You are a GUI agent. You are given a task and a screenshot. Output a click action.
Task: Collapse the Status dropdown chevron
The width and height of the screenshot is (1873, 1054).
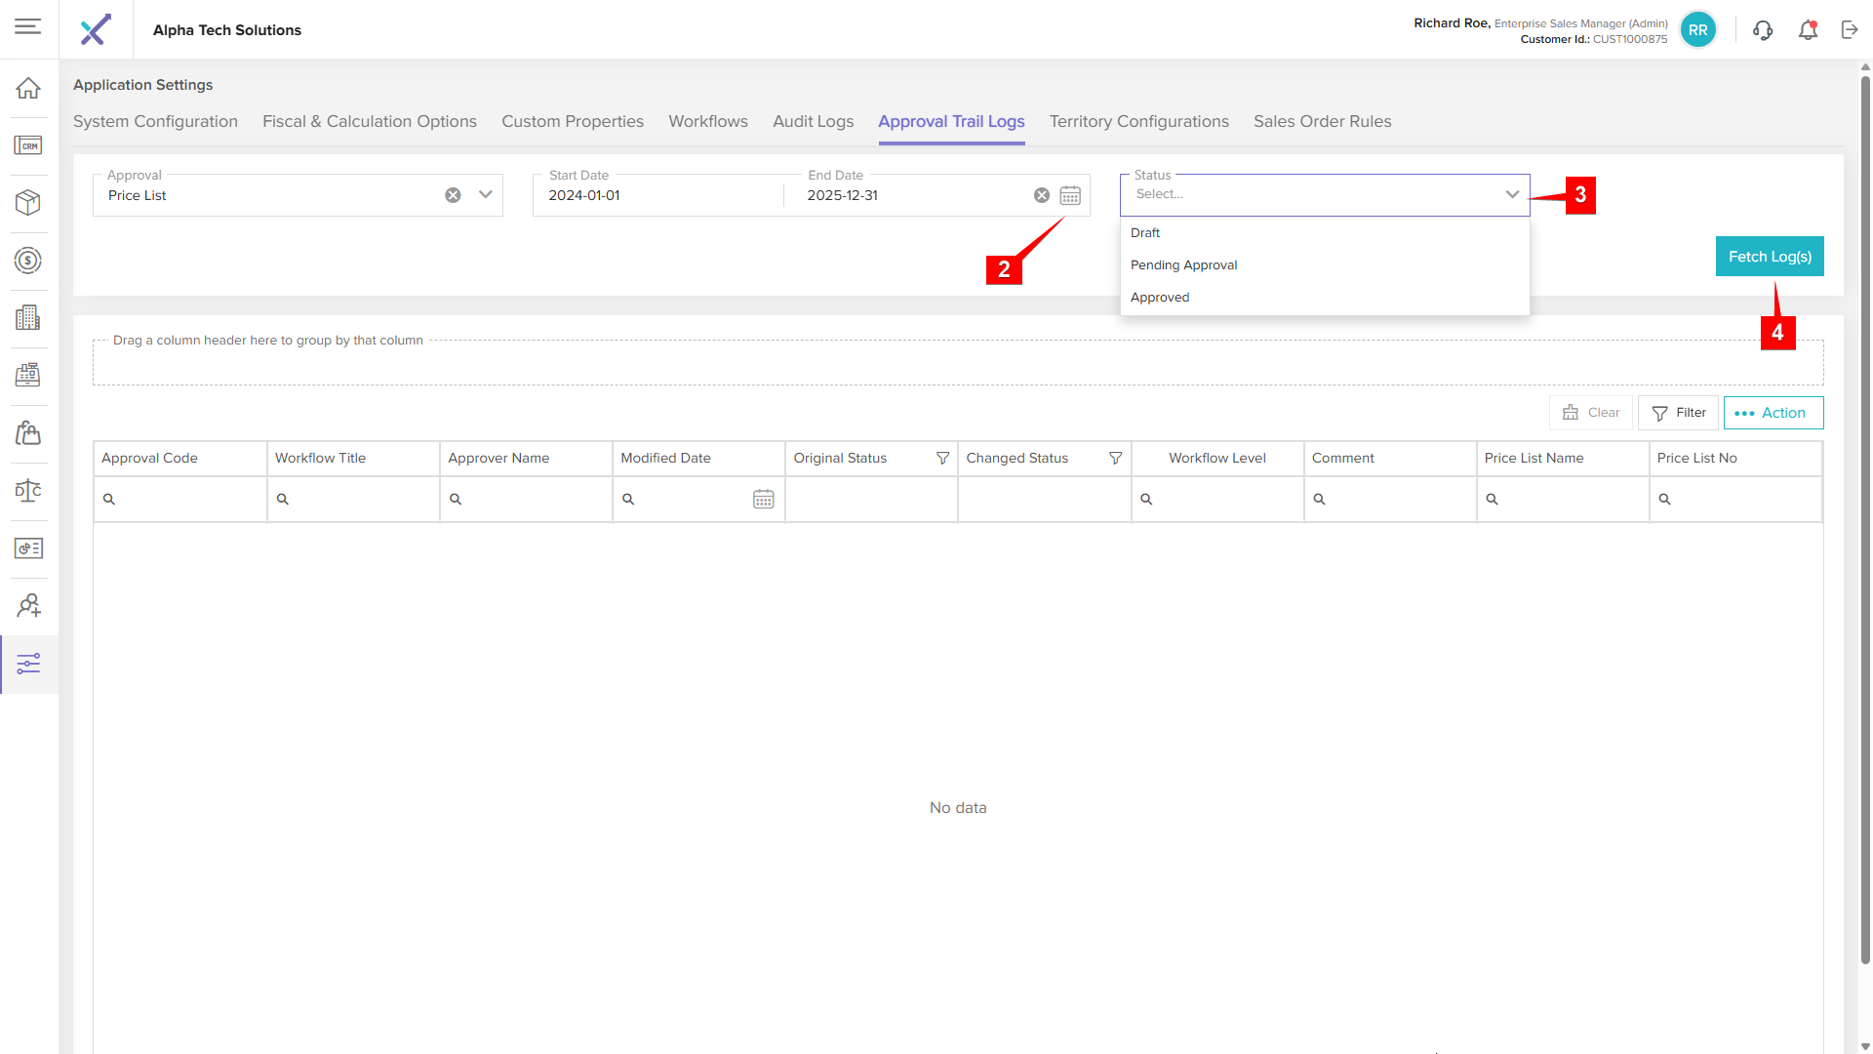pyautogui.click(x=1512, y=194)
